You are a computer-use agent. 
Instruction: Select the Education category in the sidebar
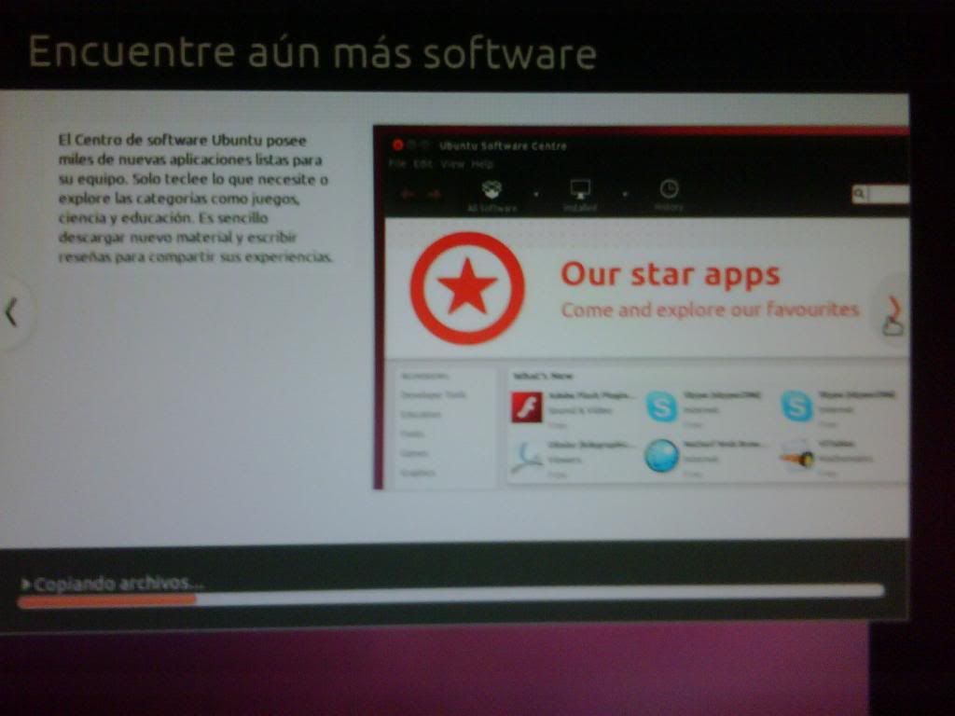click(421, 415)
